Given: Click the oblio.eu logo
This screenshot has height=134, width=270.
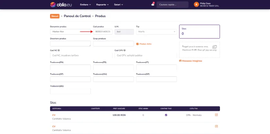Looking at the screenshot, I should click(x=61, y=5).
